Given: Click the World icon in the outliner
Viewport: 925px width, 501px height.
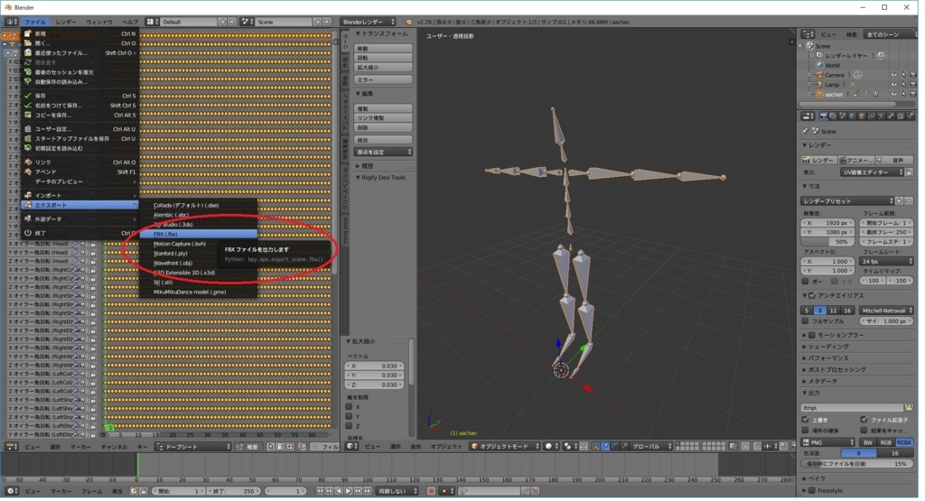Looking at the screenshot, I should tap(820, 65).
